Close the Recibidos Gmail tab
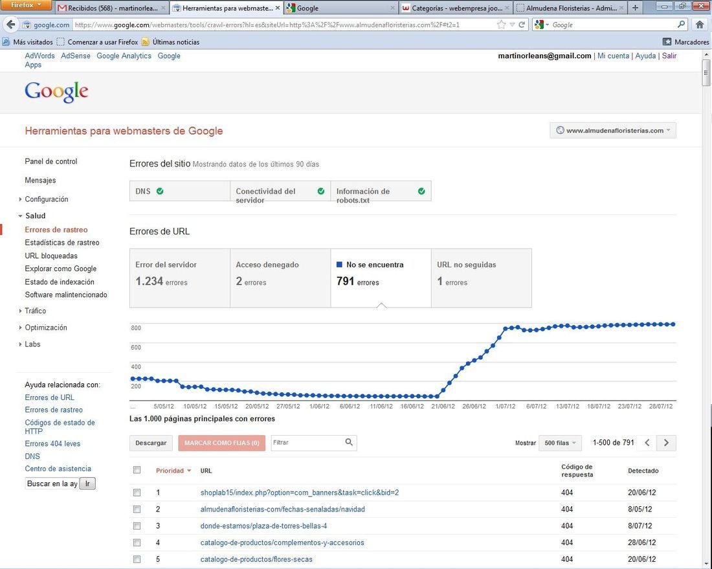Viewport: 712px width, 569px height. (x=163, y=8)
